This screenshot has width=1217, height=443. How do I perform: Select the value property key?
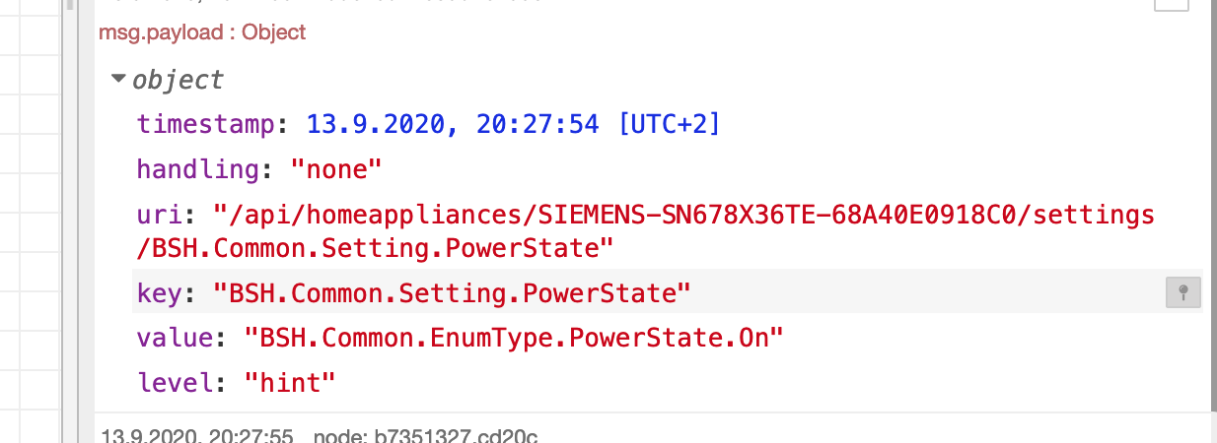tap(175, 338)
